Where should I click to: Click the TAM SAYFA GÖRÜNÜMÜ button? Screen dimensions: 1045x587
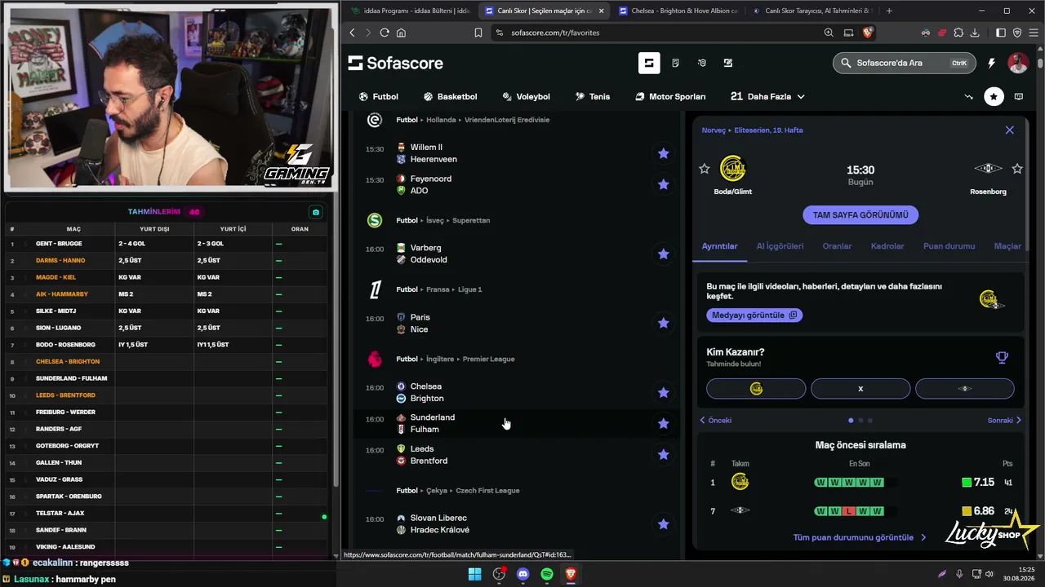[x=860, y=215]
